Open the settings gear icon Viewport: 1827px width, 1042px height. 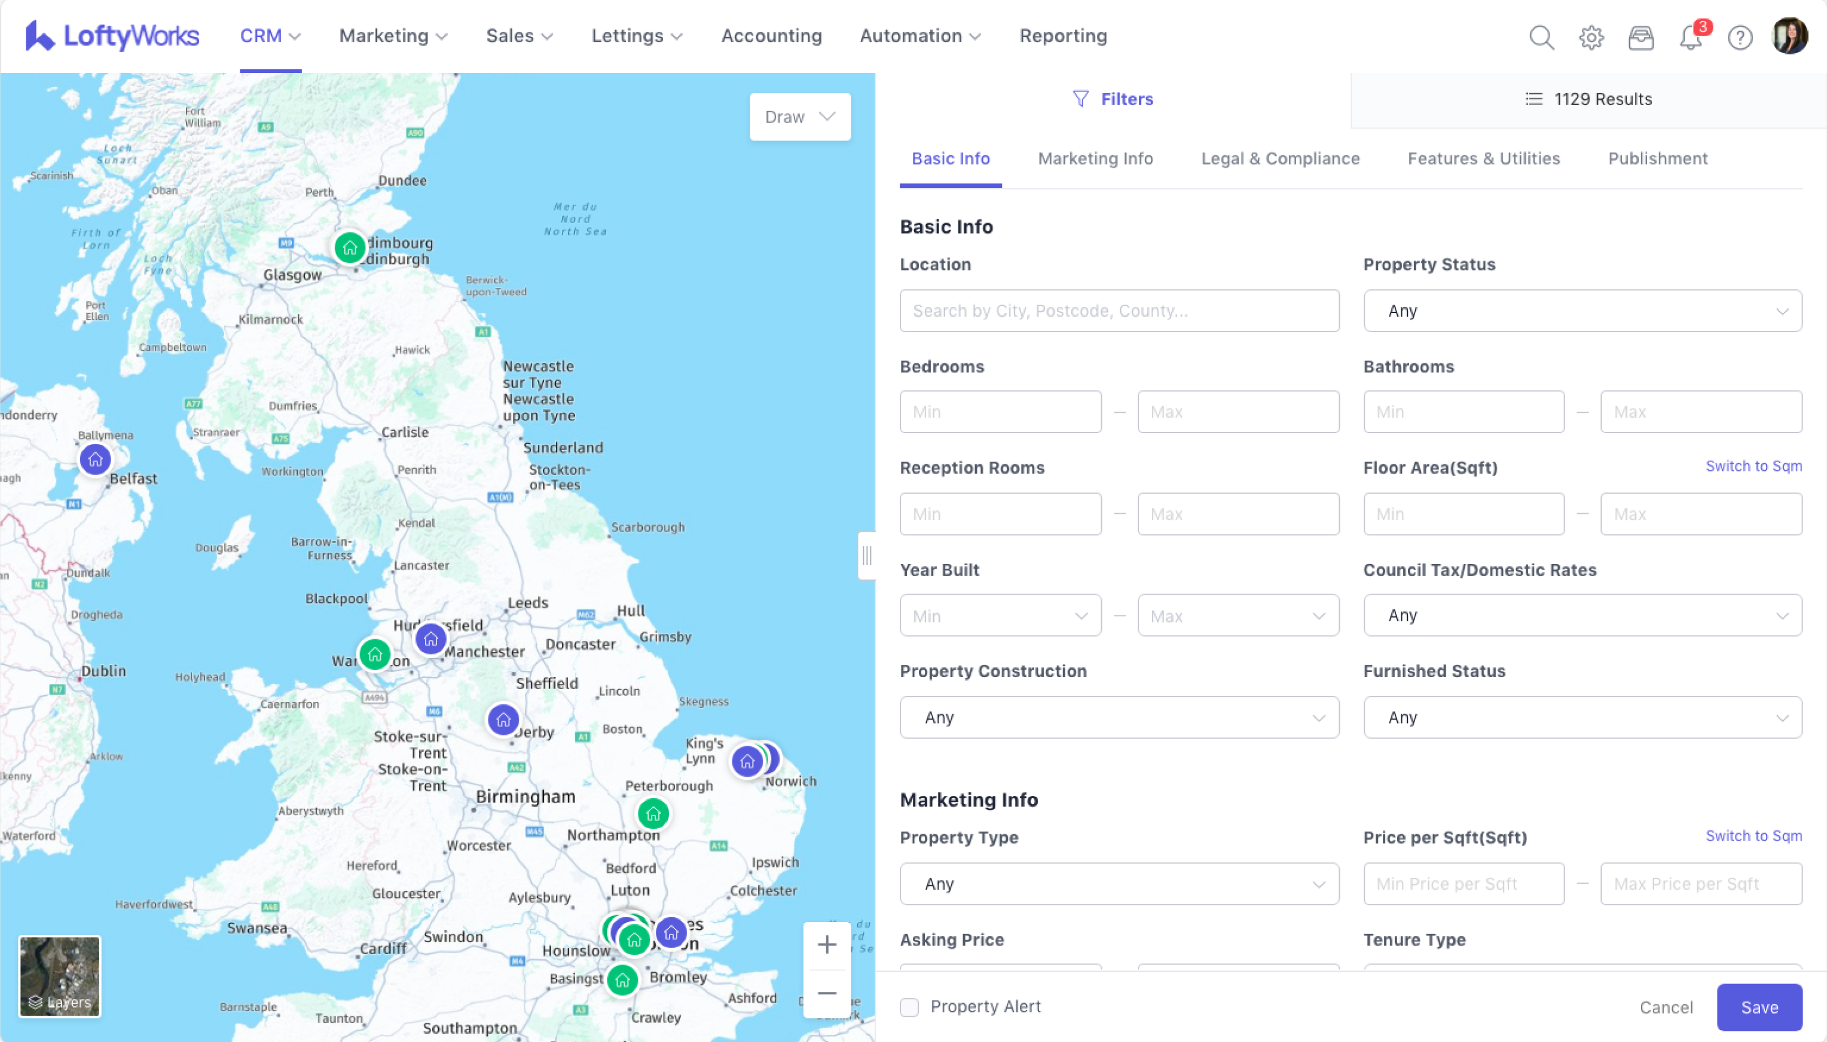(x=1591, y=36)
